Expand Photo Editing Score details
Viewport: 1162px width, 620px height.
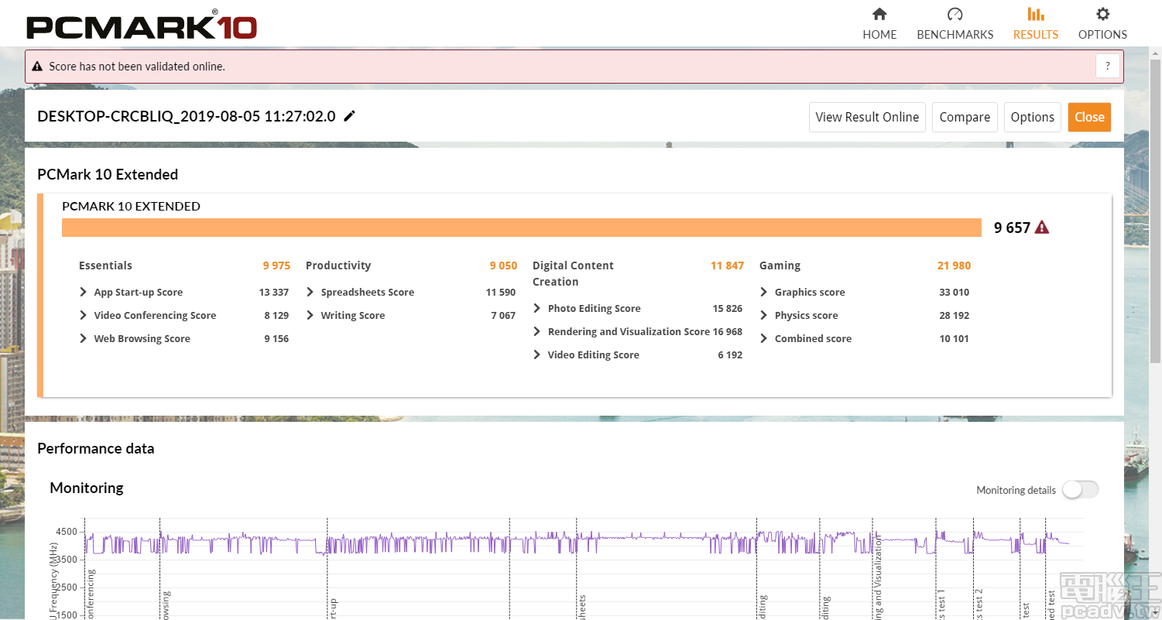(537, 309)
